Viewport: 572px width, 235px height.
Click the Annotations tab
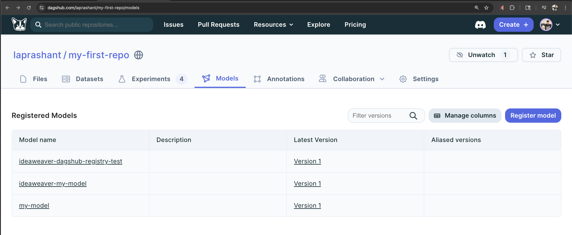tap(279, 79)
